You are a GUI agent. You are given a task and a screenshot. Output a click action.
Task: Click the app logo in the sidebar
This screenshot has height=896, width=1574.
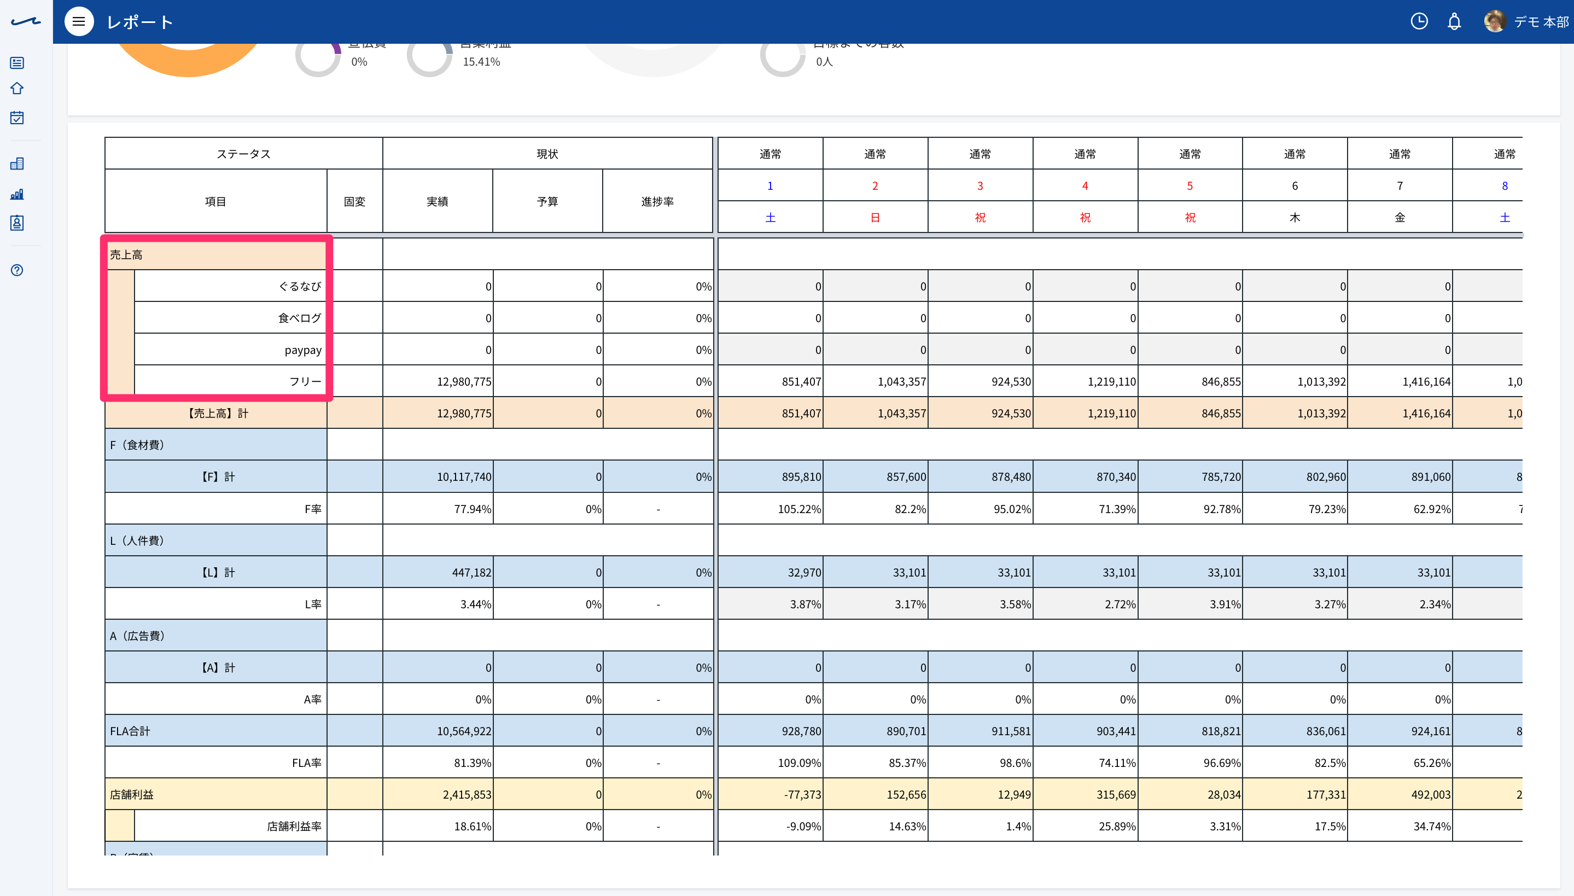(x=26, y=21)
